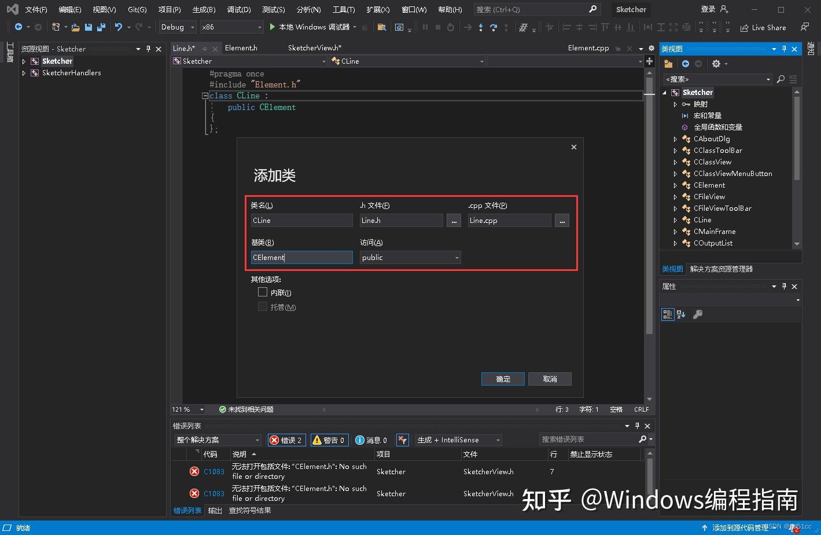Click the 确定 button in Add Class dialog
This screenshot has width=821, height=535.
pyautogui.click(x=502, y=379)
